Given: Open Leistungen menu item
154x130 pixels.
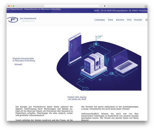Looking at the screenshot, I should pyautogui.click(x=99, y=20).
